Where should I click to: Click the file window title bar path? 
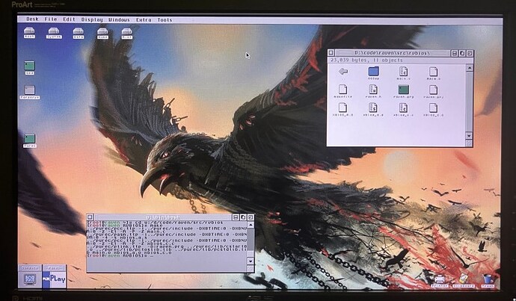tap(393, 53)
